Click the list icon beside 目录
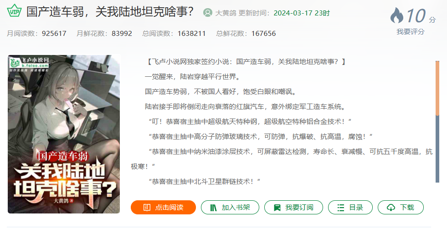This screenshot has height=228, width=447. pyautogui.click(x=341, y=208)
